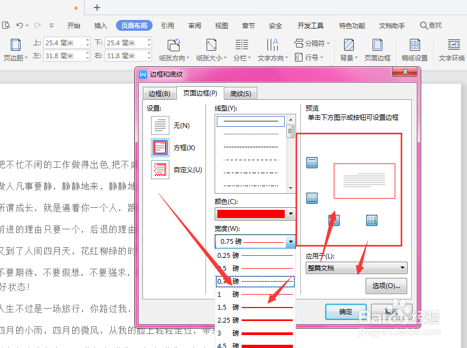This screenshot has width=467, height=348.
Task: Expand the quick access toolbar customize arrow
Action: pos(52,25)
